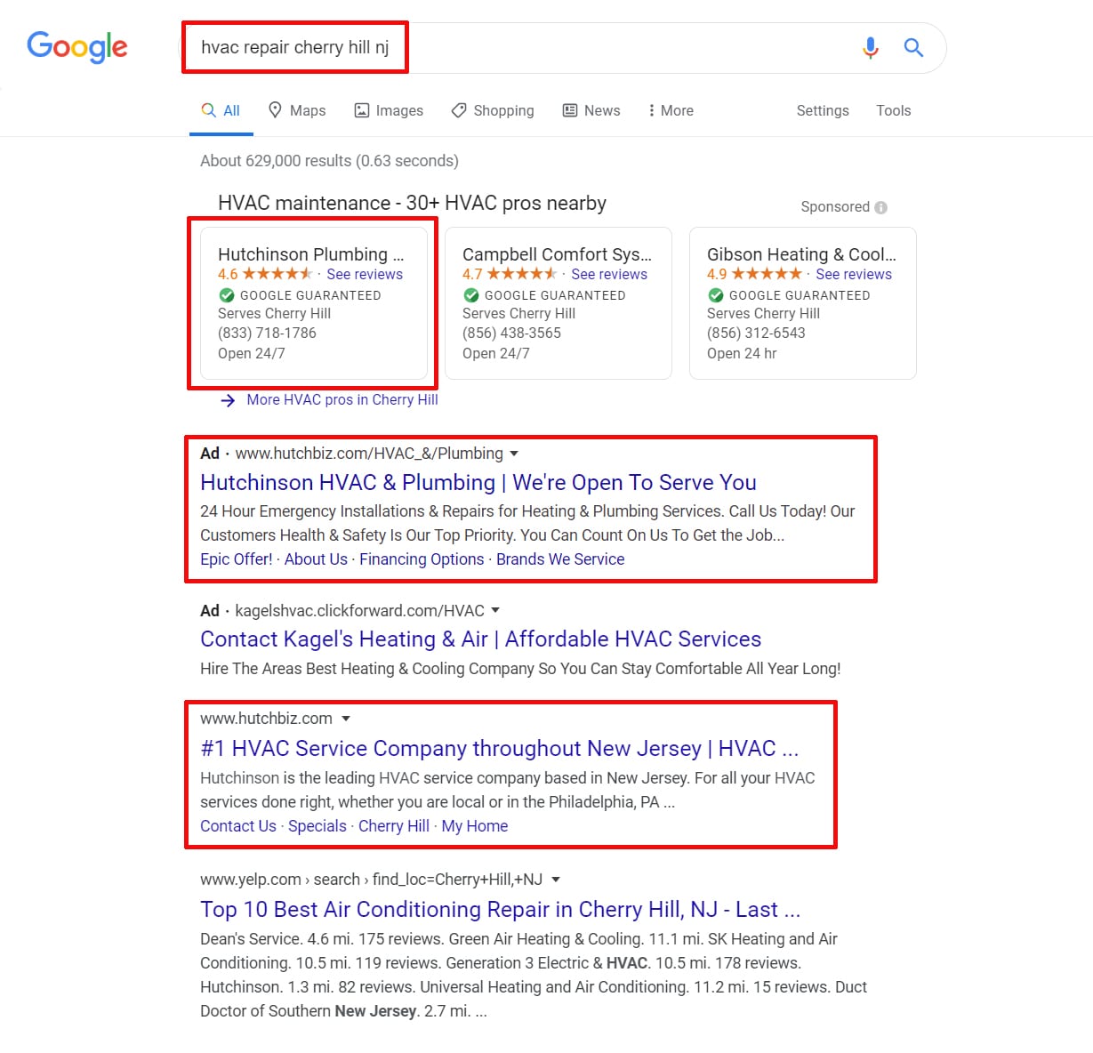Screen dimensions: 1093x1053
Task: Open Gibson Heating & Cooling card title
Action: click(801, 254)
